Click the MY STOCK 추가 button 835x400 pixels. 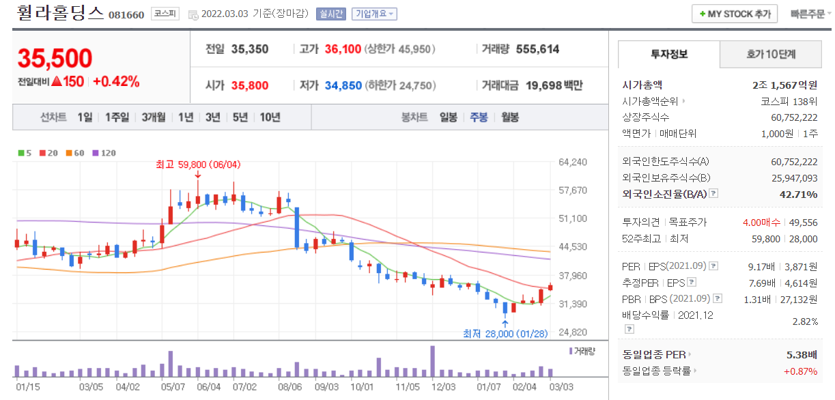click(734, 14)
